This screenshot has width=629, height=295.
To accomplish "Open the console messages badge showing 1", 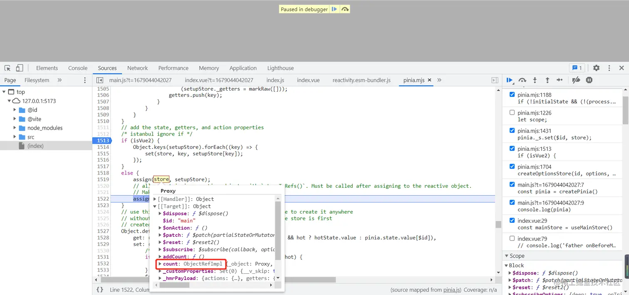I will pos(577,68).
